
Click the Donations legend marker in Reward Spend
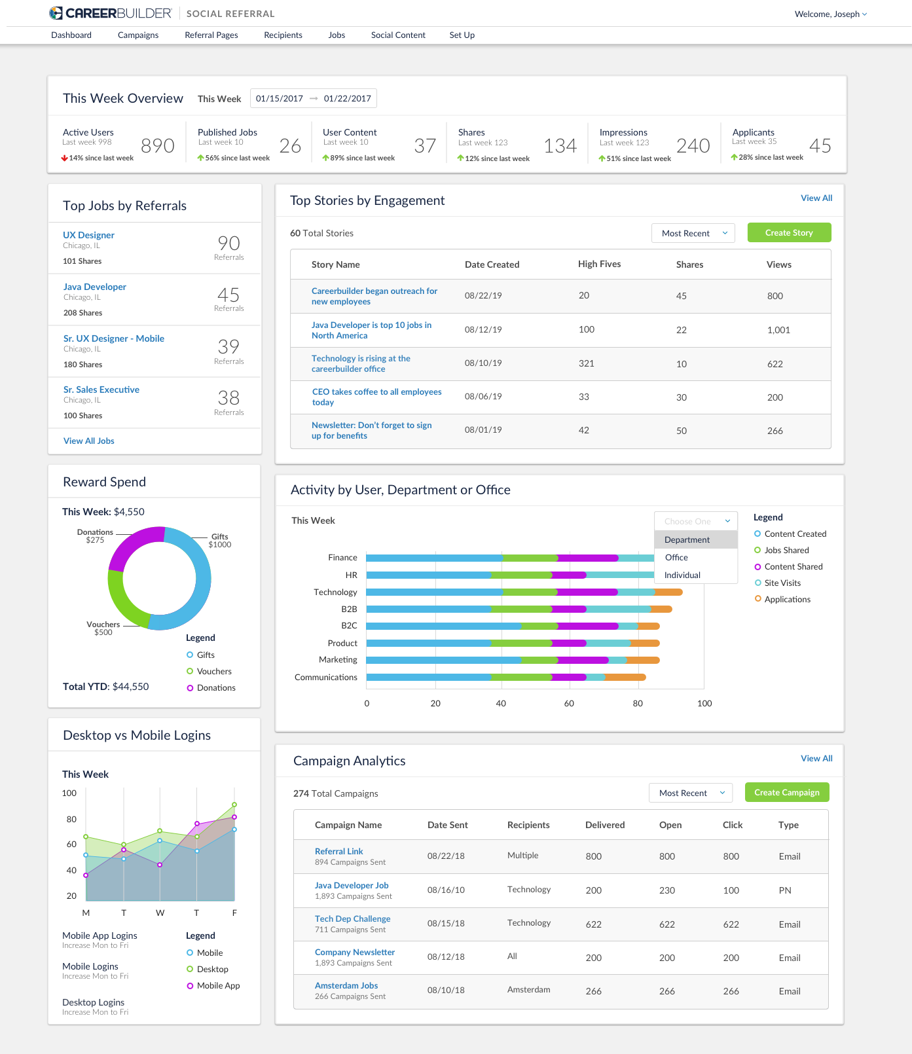(x=190, y=687)
